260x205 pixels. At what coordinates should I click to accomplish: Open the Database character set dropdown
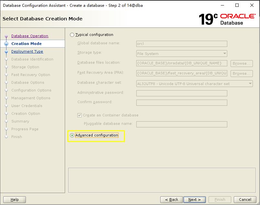(195, 84)
